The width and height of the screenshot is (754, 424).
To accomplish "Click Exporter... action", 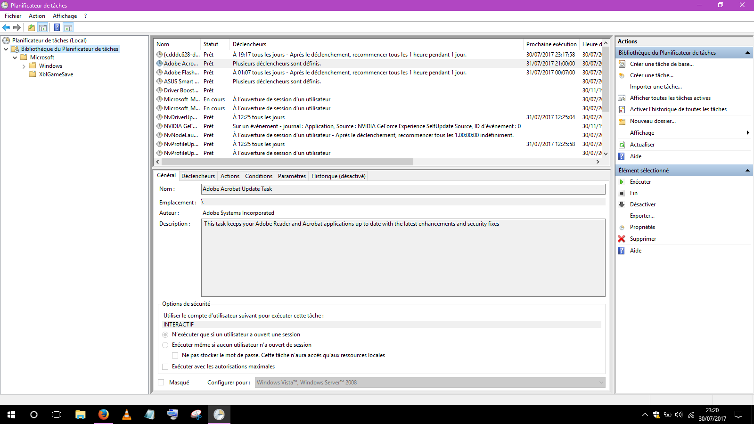I will point(642,216).
